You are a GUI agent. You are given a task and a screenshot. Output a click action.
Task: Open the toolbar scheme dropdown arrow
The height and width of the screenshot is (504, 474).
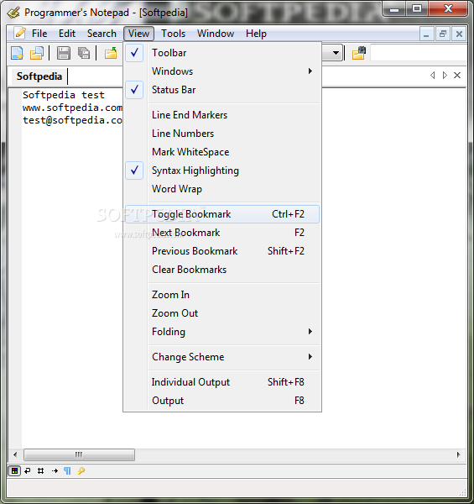[336, 53]
